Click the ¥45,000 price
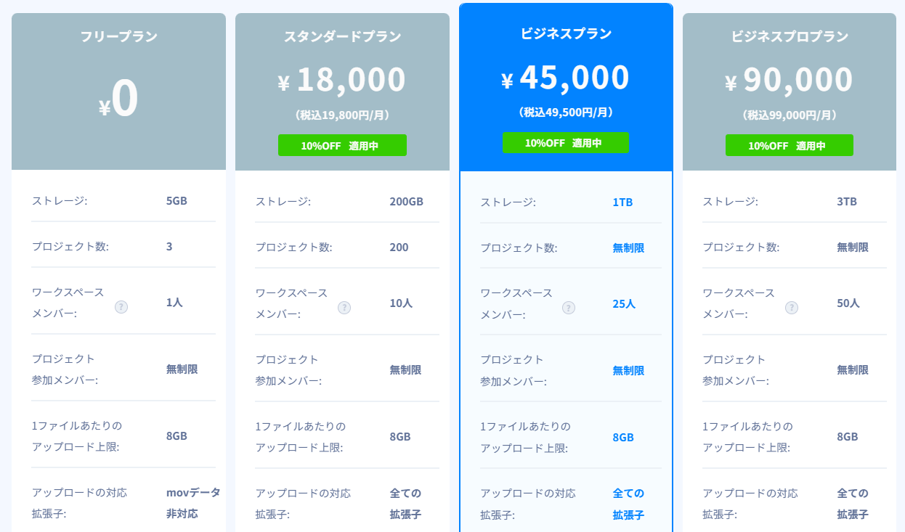 click(566, 78)
